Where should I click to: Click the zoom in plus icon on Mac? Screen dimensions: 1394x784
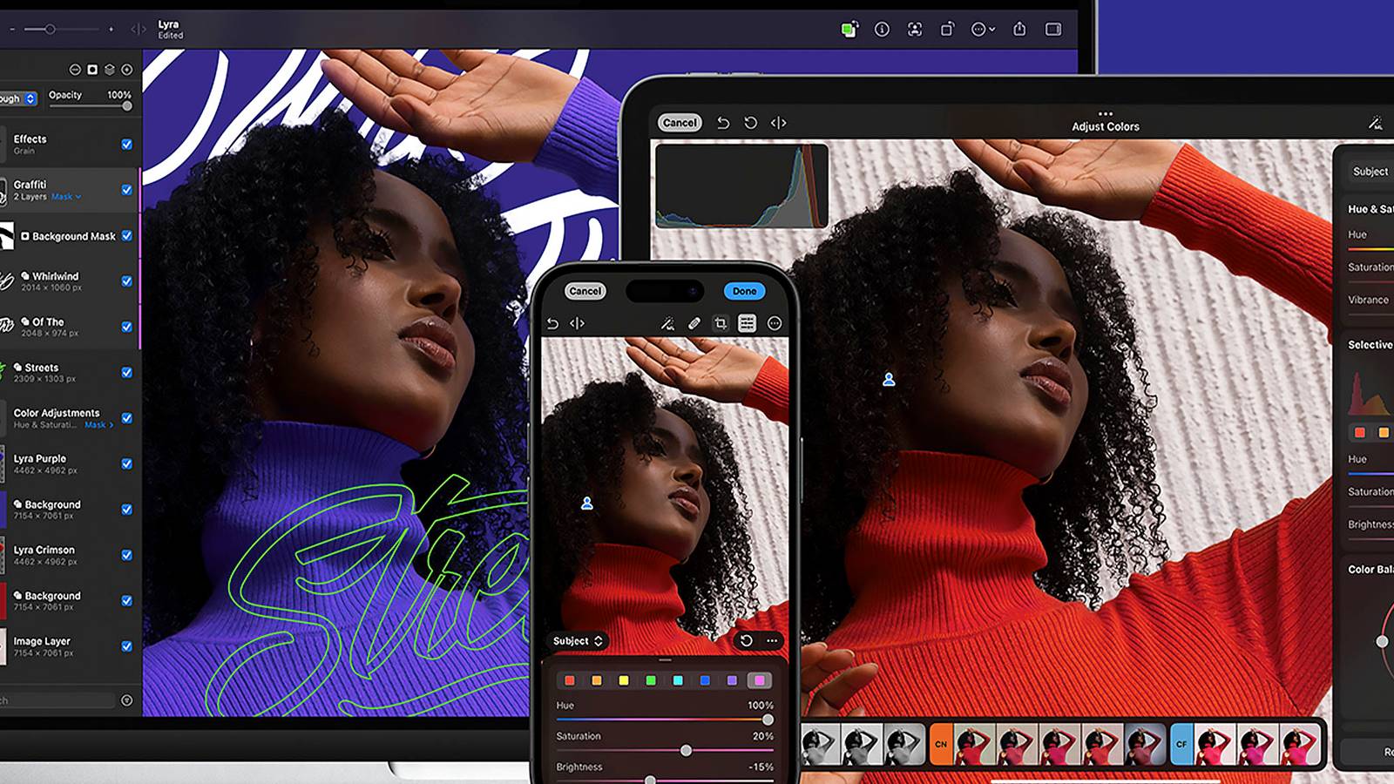pyautogui.click(x=111, y=30)
